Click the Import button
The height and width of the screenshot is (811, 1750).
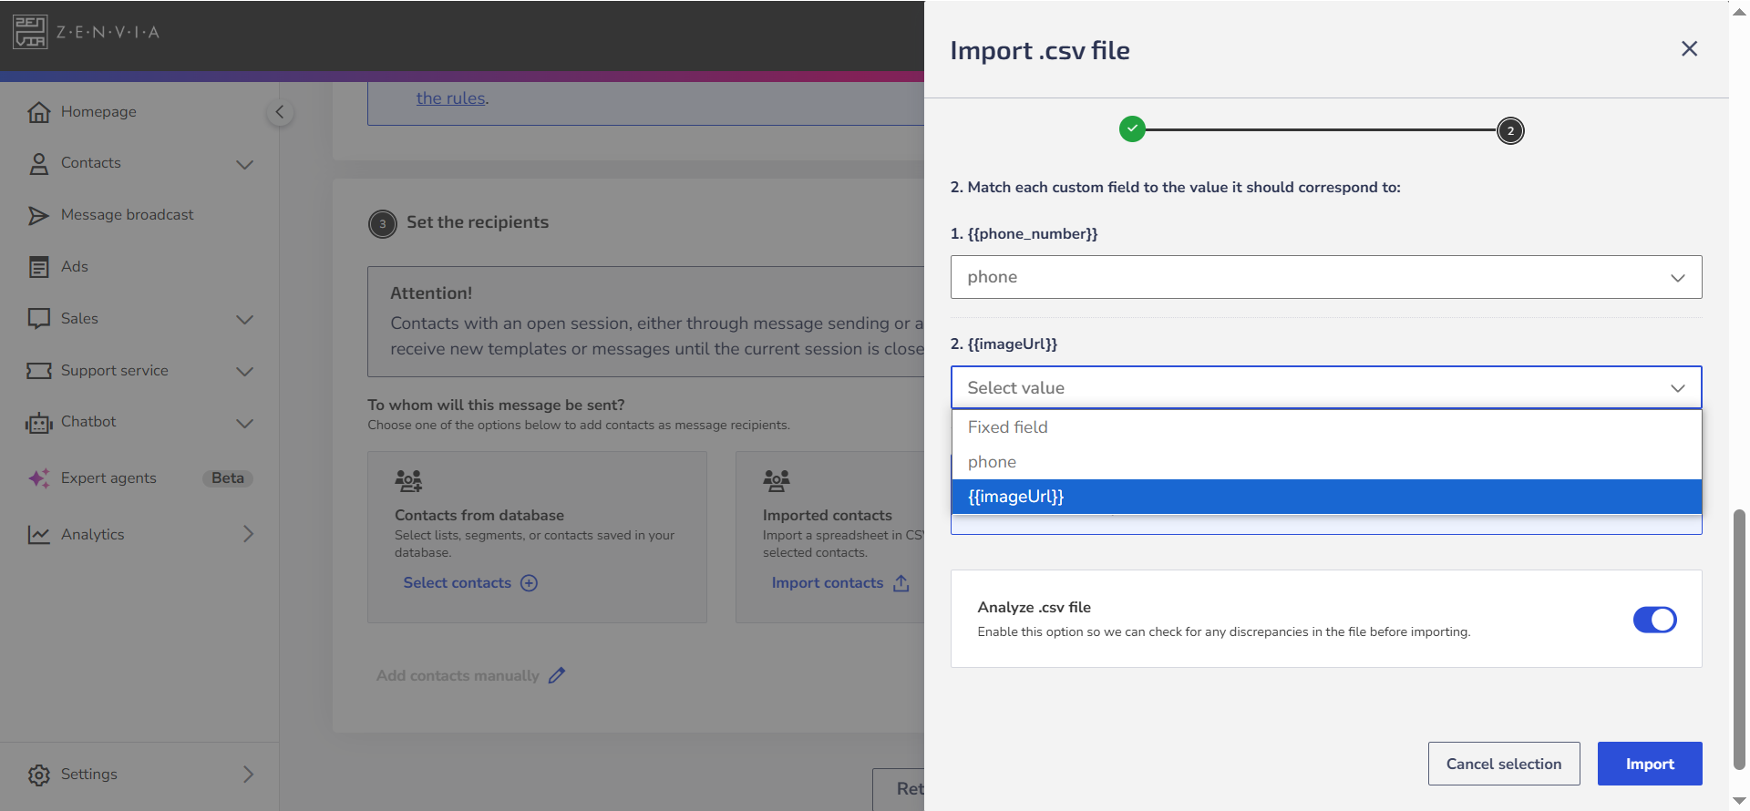coord(1650,764)
